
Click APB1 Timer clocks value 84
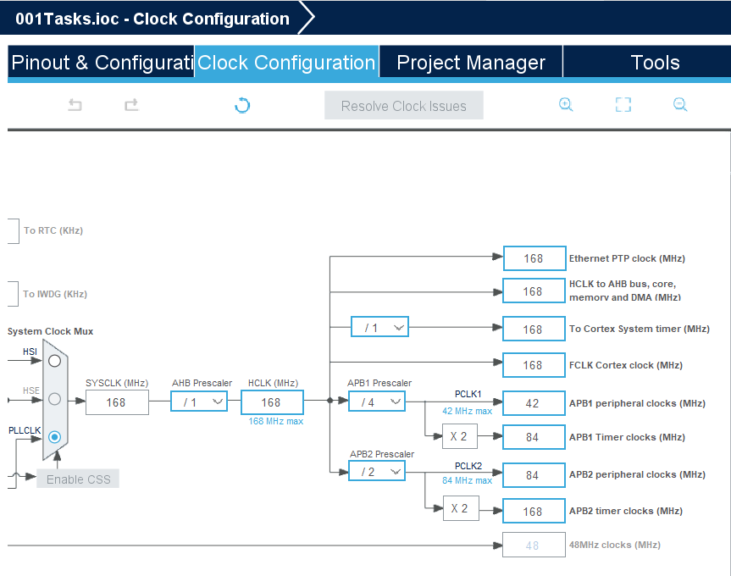pos(534,437)
